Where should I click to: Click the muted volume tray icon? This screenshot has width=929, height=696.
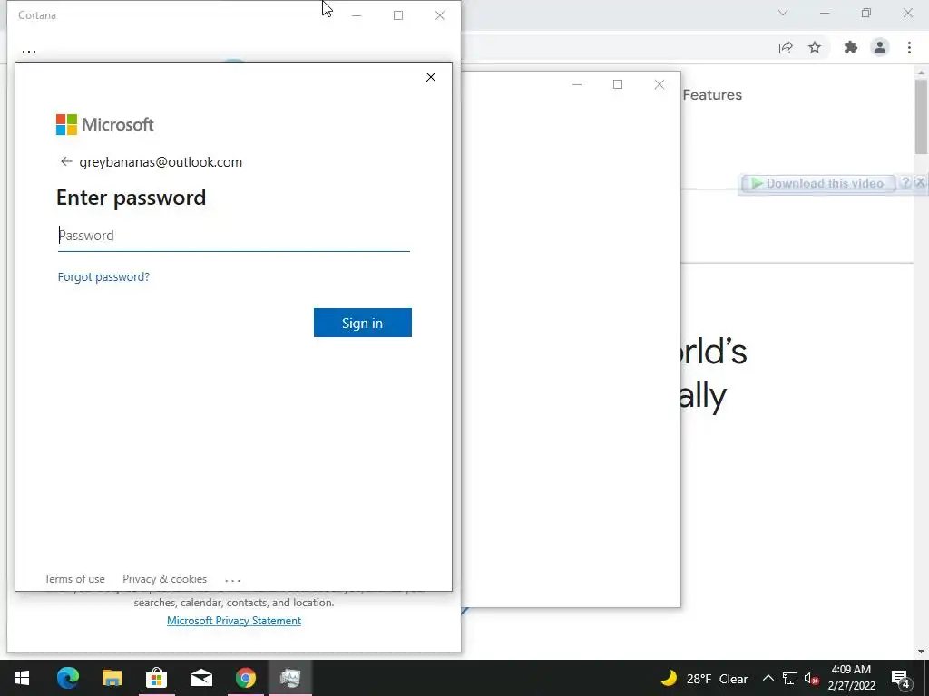pos(812,678)
